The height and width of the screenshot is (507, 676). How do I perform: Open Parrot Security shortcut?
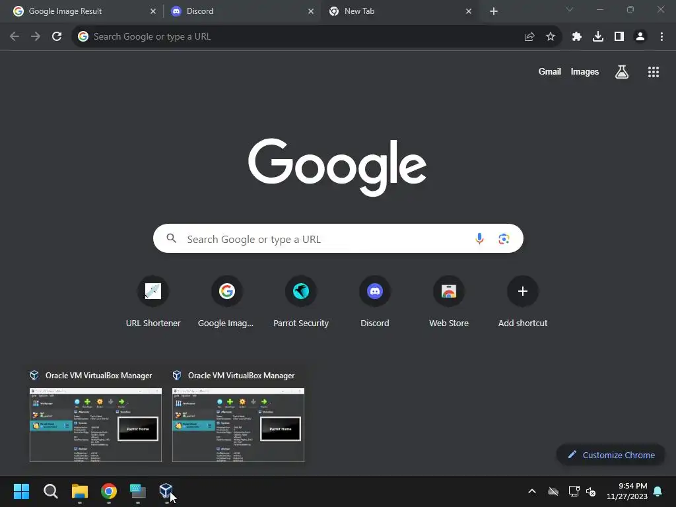click(x=301, y=302)
